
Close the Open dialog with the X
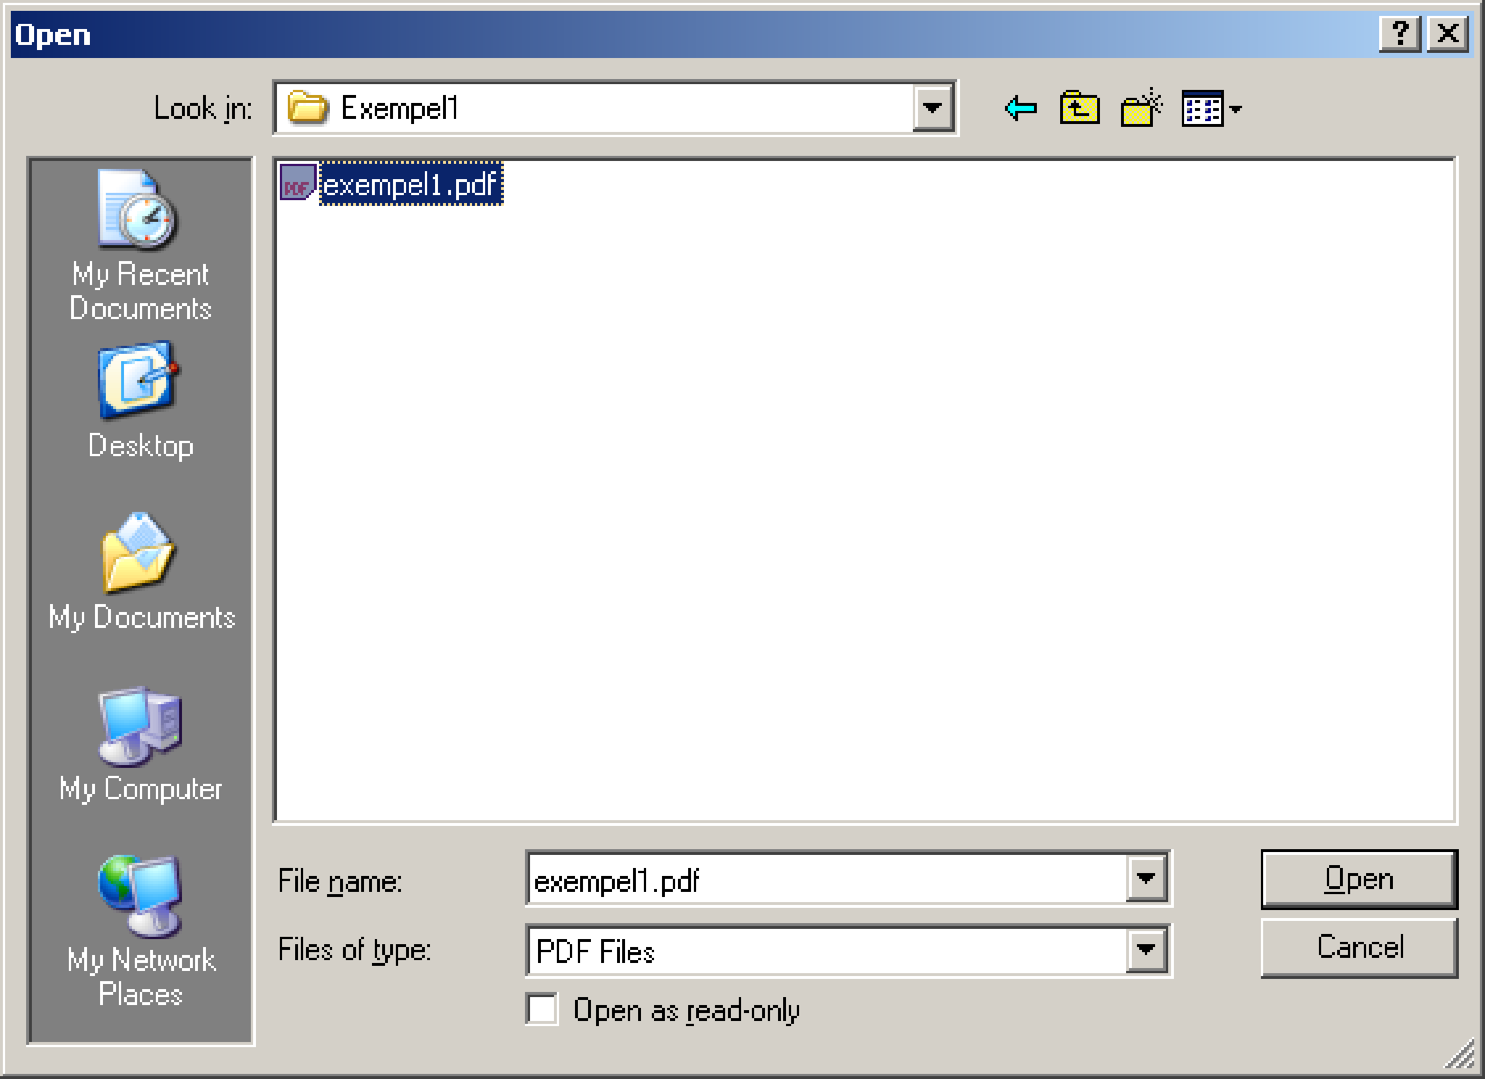pyautogui.click(x=1448, y=33)
